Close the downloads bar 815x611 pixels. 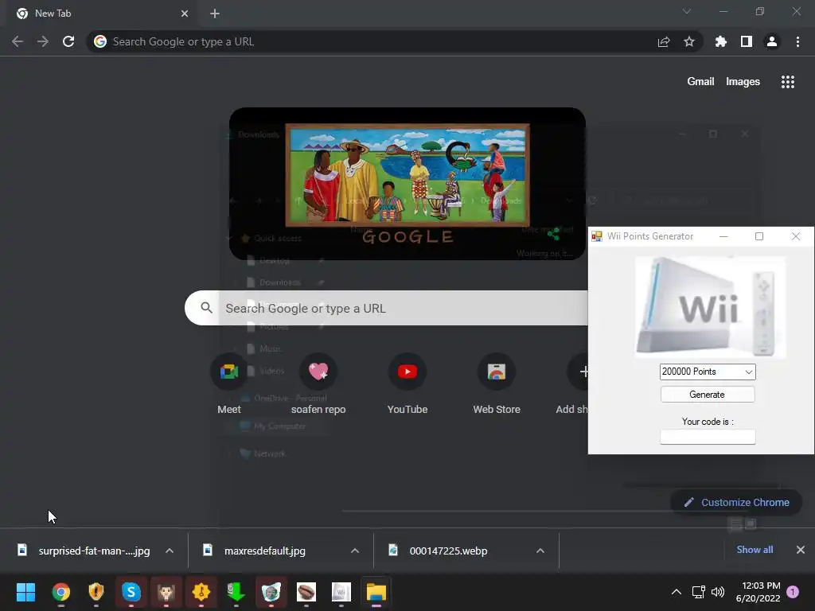pyautogui.click(x=801, y=550)
